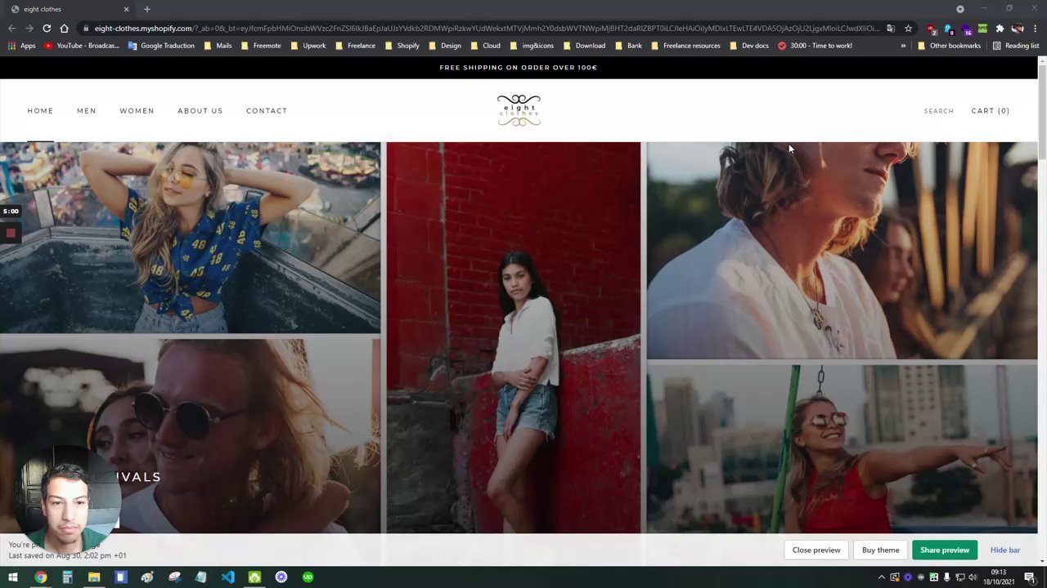The height and width of the screenshot is (588, 1047).
Task: Open the volume control in system tray
Action: tap(973, 577)
